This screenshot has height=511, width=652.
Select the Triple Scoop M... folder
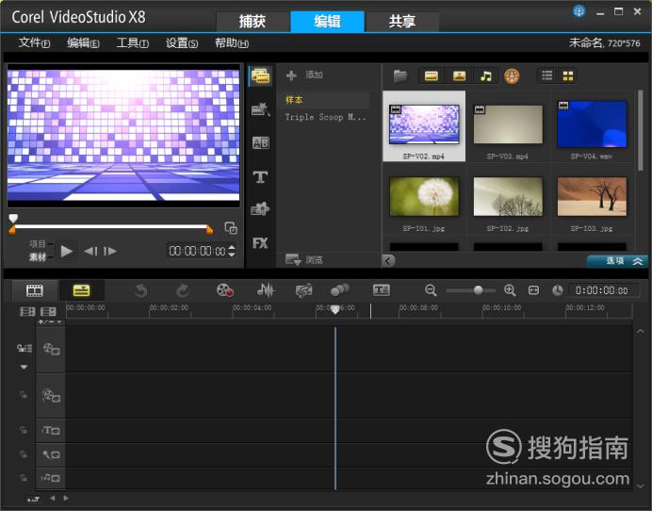[x=325, y=117]
